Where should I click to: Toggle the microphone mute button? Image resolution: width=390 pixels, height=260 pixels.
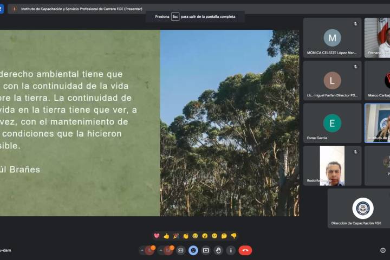coord(149,250)
